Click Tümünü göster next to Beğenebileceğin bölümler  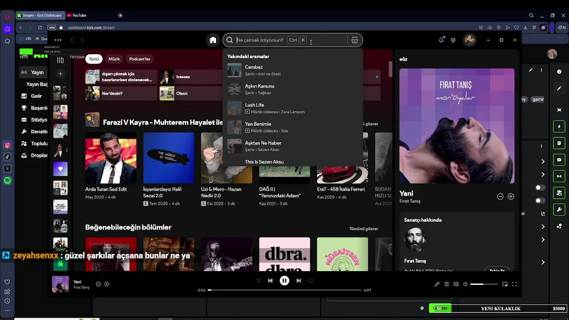pos(364,229)
